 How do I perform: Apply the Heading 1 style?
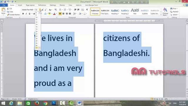tap(115, 12)
